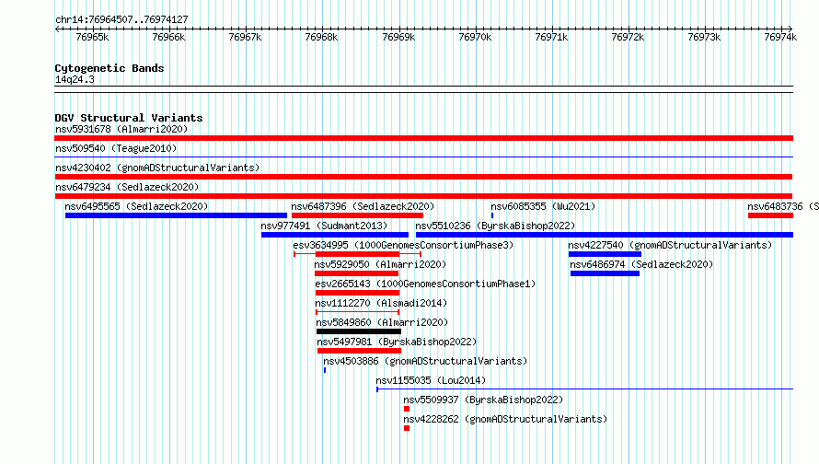This screenshot has width=819, height=464.
Task: Select the small blue marker of nsv6085355
Action: coord(492,215)
